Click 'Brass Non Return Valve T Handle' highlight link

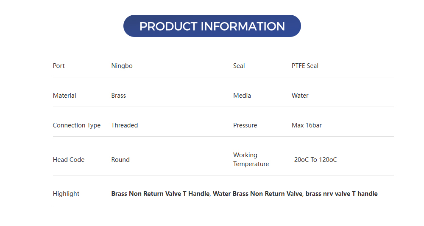[160, 194]
